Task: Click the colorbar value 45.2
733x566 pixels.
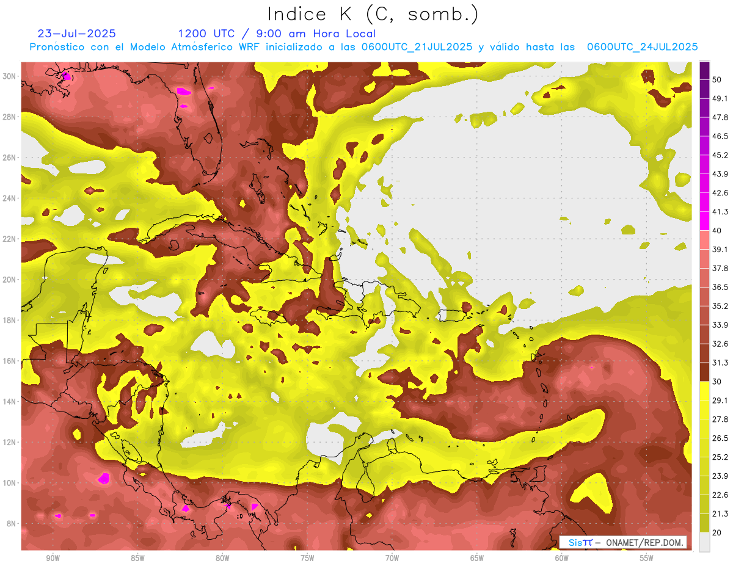Action: coord(720,155)
